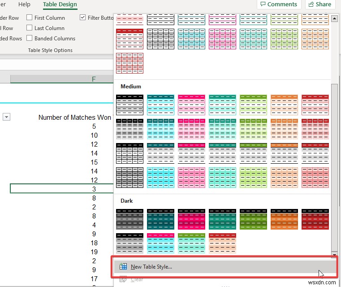The width and height of the screenshot is (341, 287).
Task: Enable the First Column checkbox
Action: tap(29, 17)
